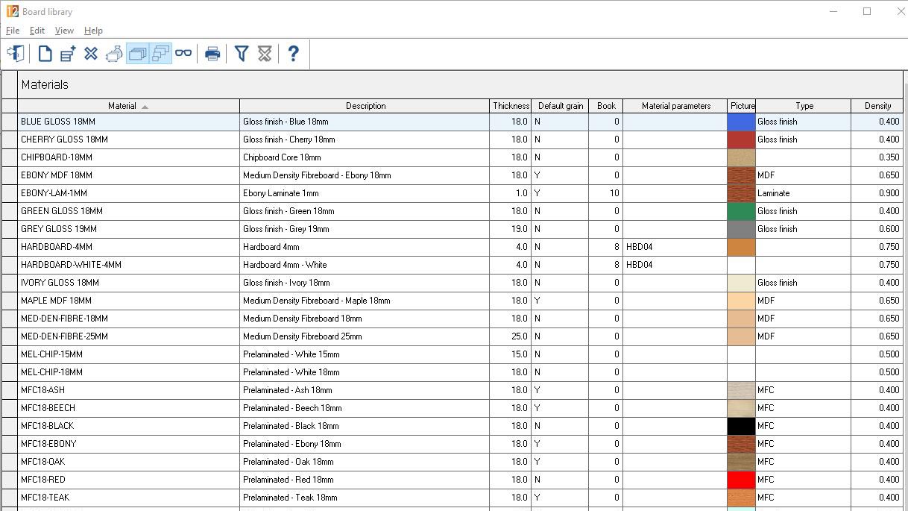
Task: Click the print icon in toolbar
Action: [212, 54]
